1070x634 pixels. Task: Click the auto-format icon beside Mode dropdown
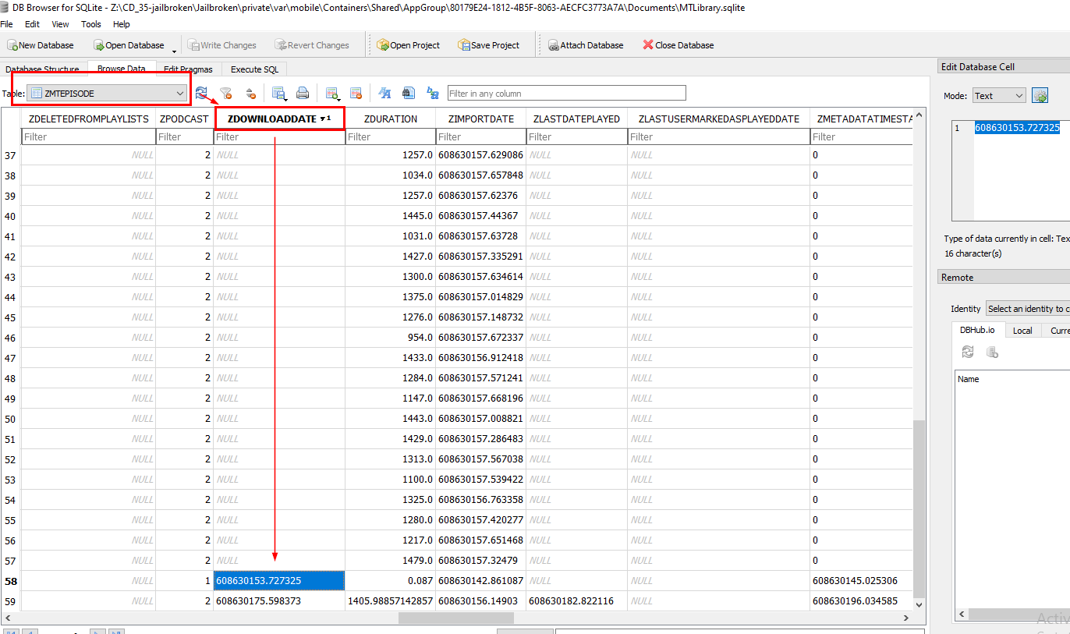pos(1040,96)
